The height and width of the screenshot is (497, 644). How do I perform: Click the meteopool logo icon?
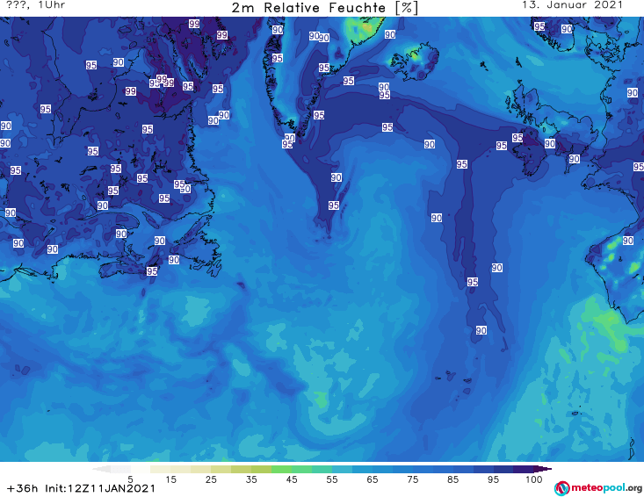coord(562,488)
